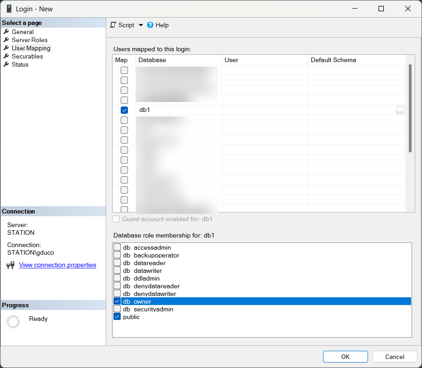
Task: Open the Status page
Action: click(x=20, y=64)
